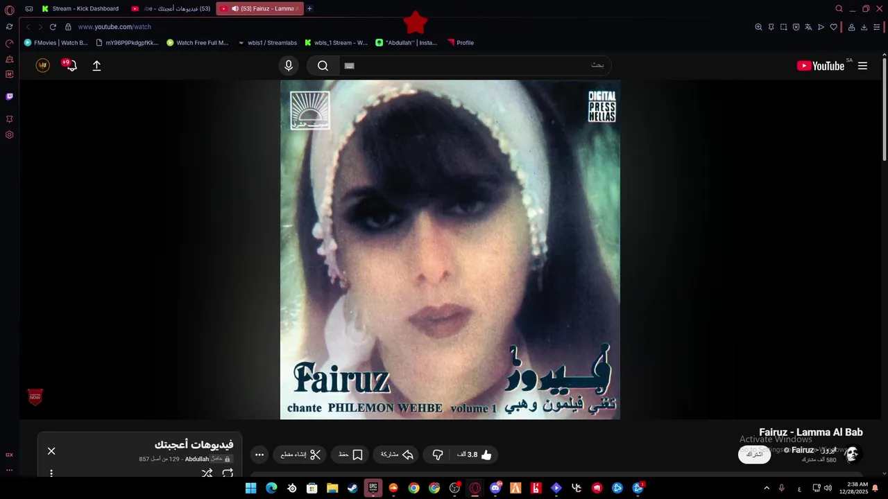Select the Fairuz - Lamma tab
This screenshot has width=888, height=499.
tap(260, 9)
